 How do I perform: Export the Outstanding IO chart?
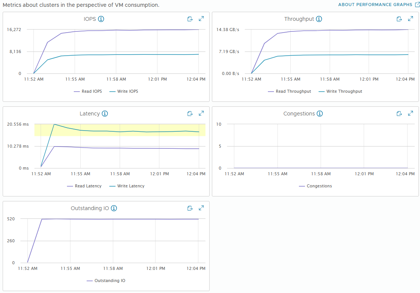(190, 208)
